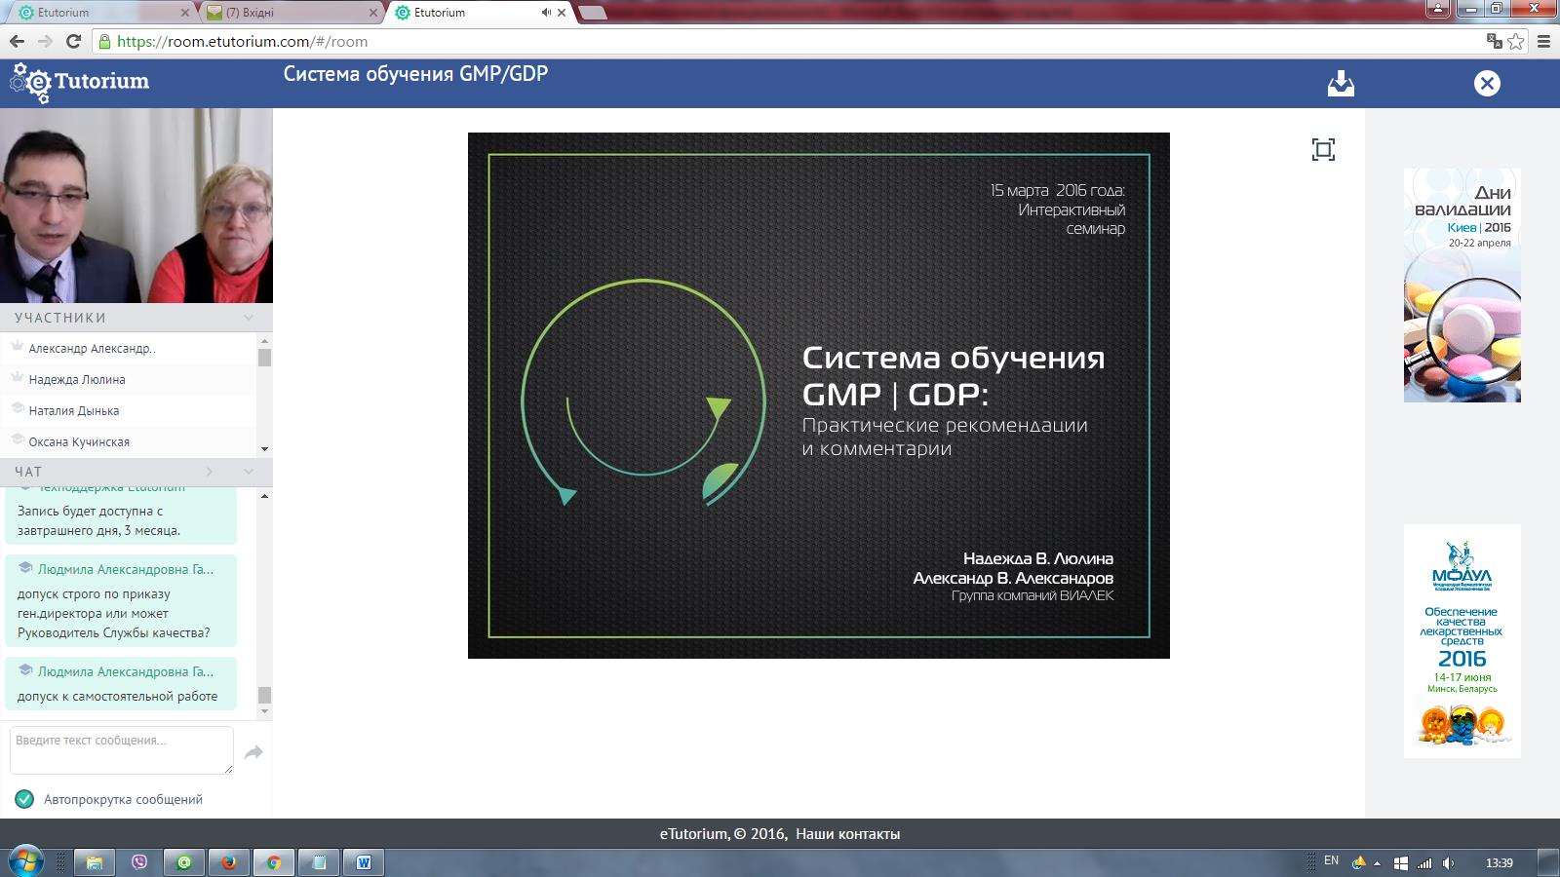The width and height of the screenshot is (1560, 877).
Task: Open the Chrome menu hamburger icon
Action: click(1543, 41)
